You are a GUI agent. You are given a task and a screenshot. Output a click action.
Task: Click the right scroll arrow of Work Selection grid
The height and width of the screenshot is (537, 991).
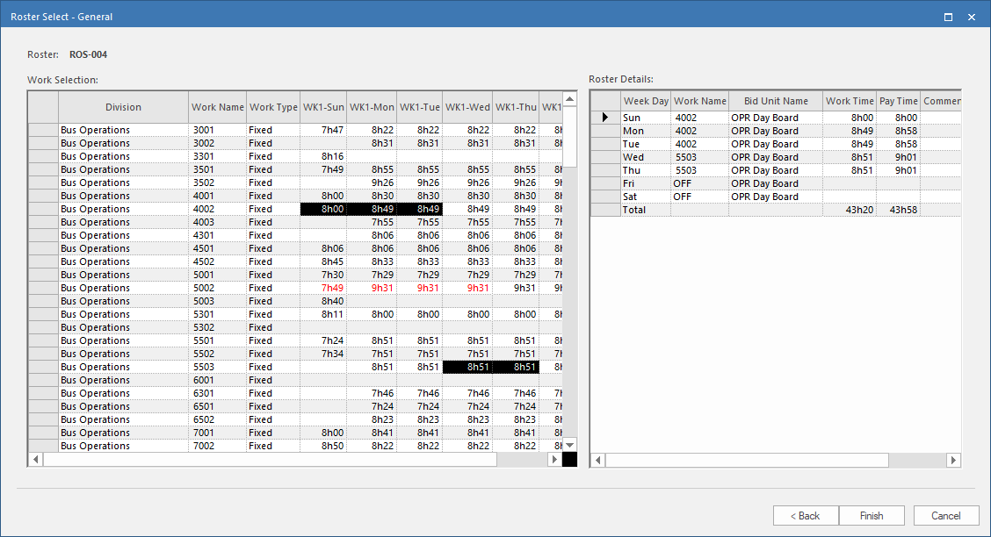(554, 459)
